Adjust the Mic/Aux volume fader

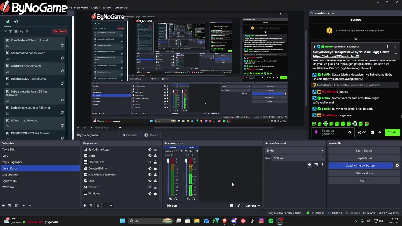[x=186, y=160]
